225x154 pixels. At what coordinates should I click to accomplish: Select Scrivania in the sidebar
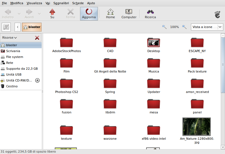pos(21,51)
